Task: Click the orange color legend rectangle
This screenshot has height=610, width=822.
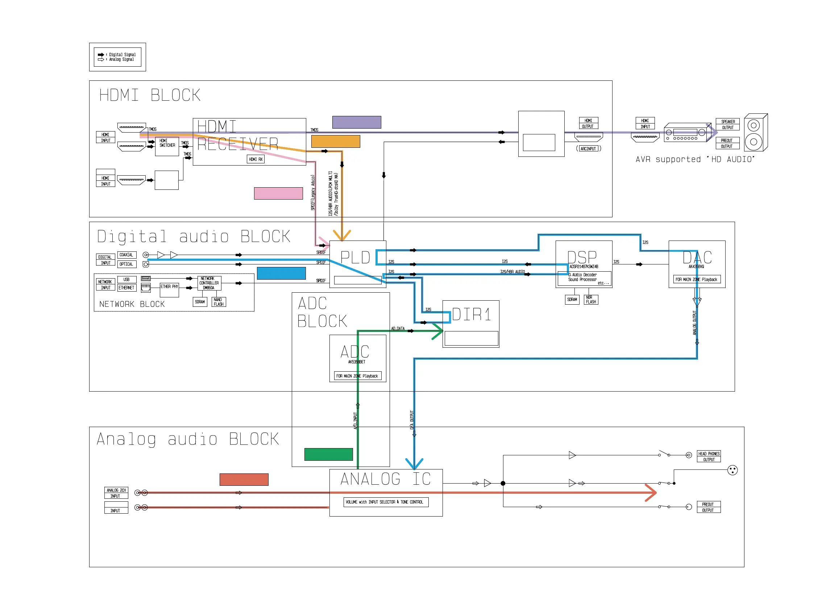Action: pyautogui.click(x=335, y=141)
